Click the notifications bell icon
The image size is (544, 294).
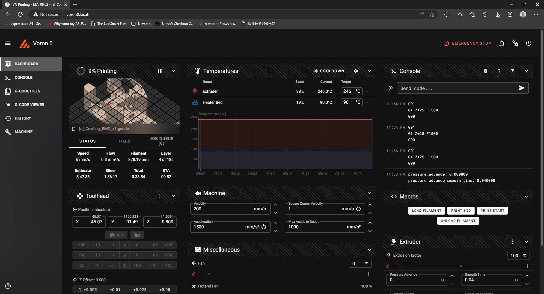pos(501,43)
